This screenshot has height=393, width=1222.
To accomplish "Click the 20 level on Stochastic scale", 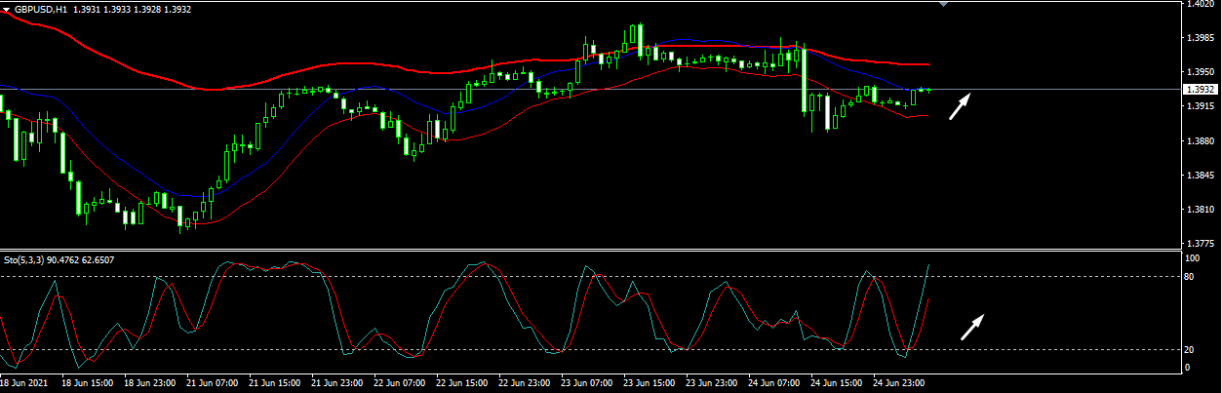I will (x=1191, y=349).
